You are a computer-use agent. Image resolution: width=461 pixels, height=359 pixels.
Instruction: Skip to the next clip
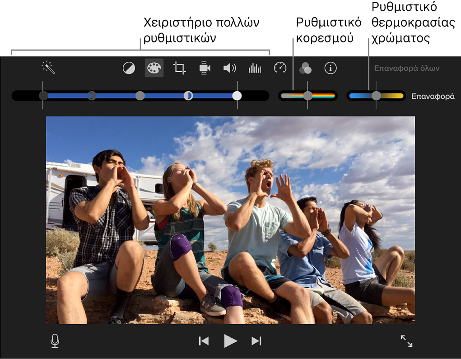pyautogui.click(x=256, y=341)
